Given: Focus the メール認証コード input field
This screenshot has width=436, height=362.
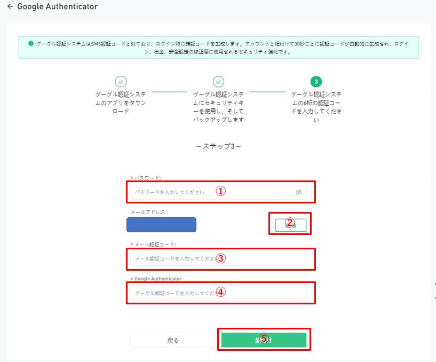Looking at the screenshot, I should click(171, 259).
